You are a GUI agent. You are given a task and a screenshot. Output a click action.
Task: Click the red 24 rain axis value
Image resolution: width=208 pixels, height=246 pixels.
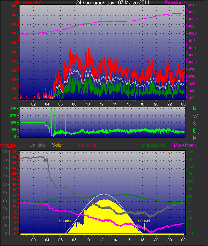[14, 168]
